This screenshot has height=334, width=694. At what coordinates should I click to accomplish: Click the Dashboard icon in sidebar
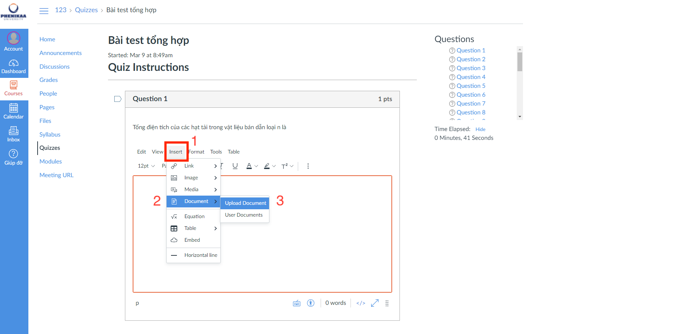click(x=14, y=66)
